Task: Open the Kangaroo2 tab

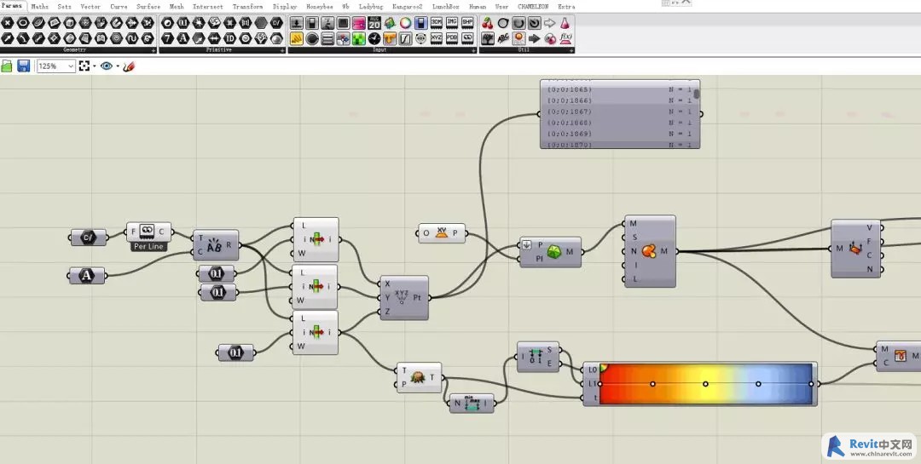Action: coord(407,6)
